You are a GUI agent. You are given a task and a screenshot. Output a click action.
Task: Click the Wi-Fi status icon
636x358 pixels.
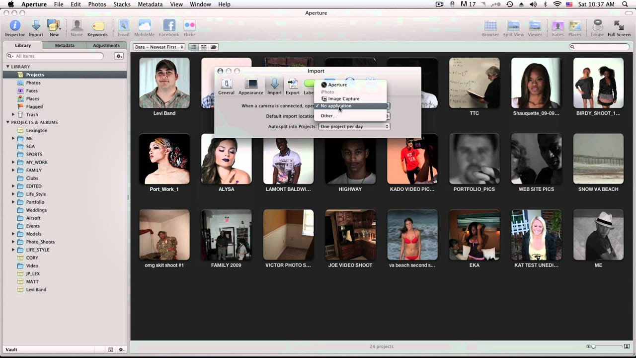coord(557,4)
